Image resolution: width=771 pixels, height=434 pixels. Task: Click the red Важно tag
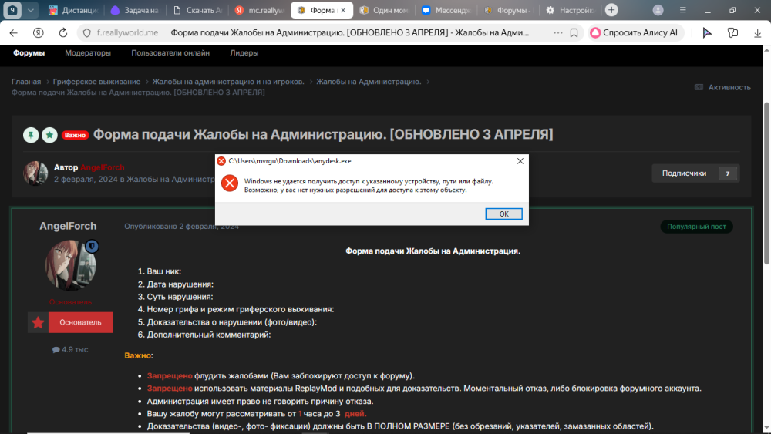point(75,135)
